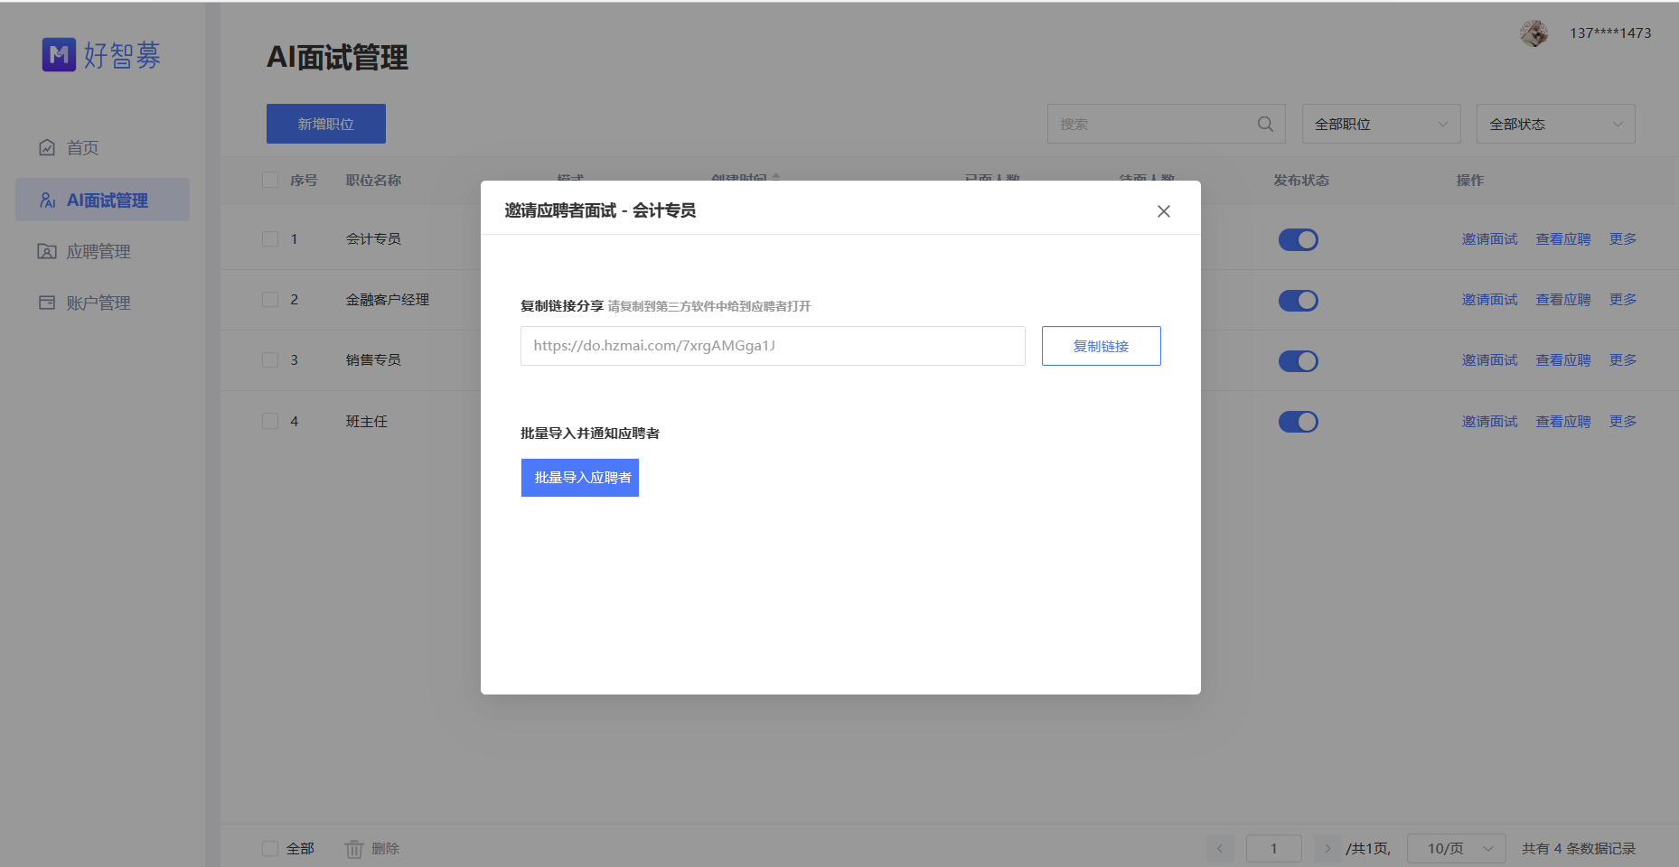Open the 首页 home icon in sidebar

(48, 147)
